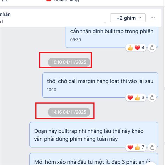Click the '10:10 04/11/2025' date separator
165x165 pixels.
click(x=69, y=62)
